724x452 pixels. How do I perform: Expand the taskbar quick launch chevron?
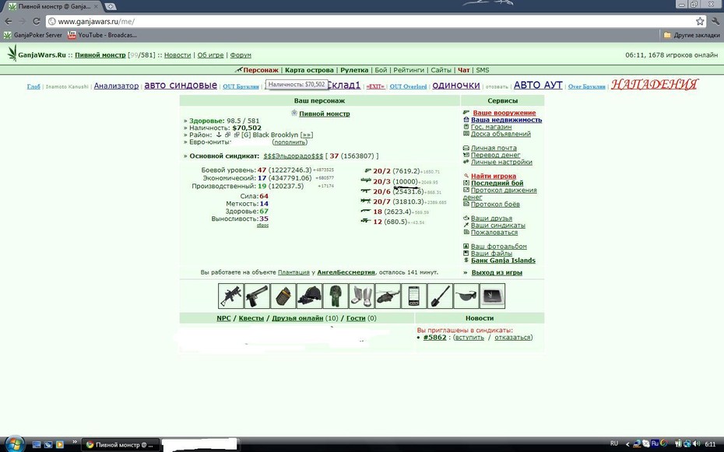coord(74,443)
